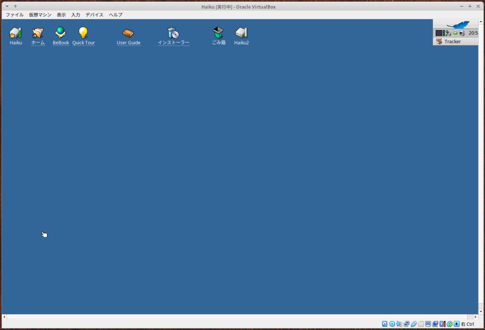Click the Deskbar clock showing 20:5
485x330 pixels.
473,33
